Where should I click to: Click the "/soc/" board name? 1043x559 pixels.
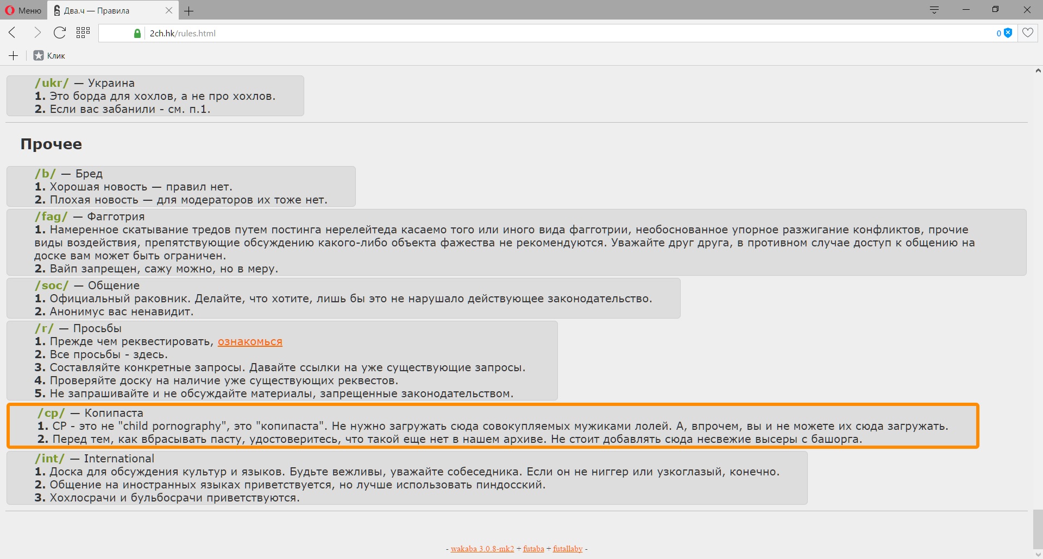coord(52,285)
